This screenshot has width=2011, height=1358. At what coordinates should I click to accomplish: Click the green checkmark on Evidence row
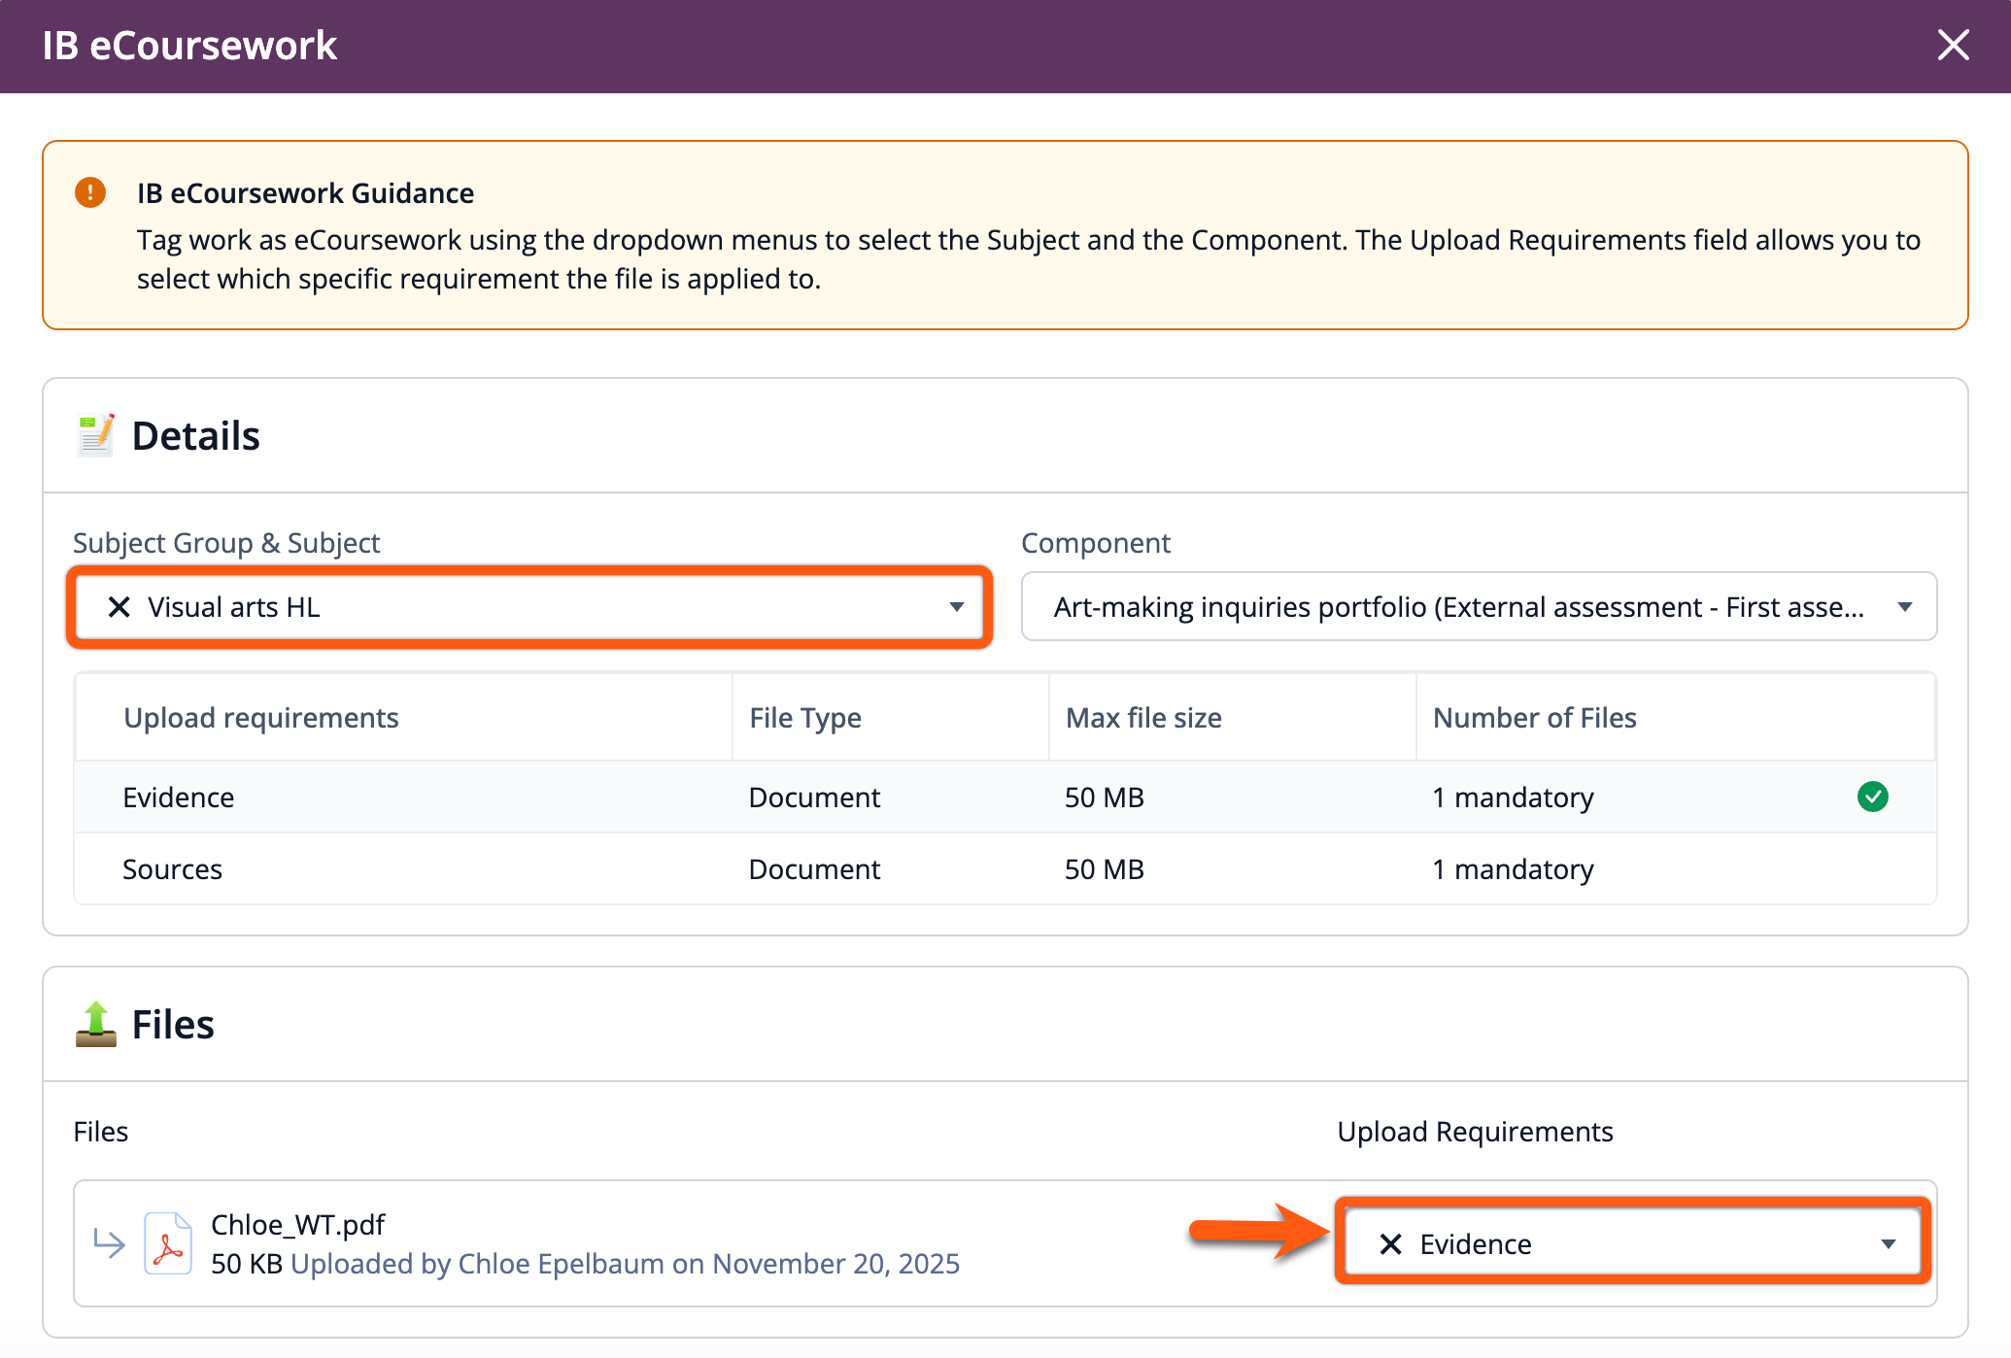click(1872, 797)
